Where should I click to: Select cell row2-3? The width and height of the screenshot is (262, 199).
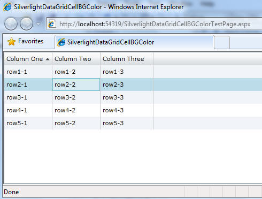[127, 85]
